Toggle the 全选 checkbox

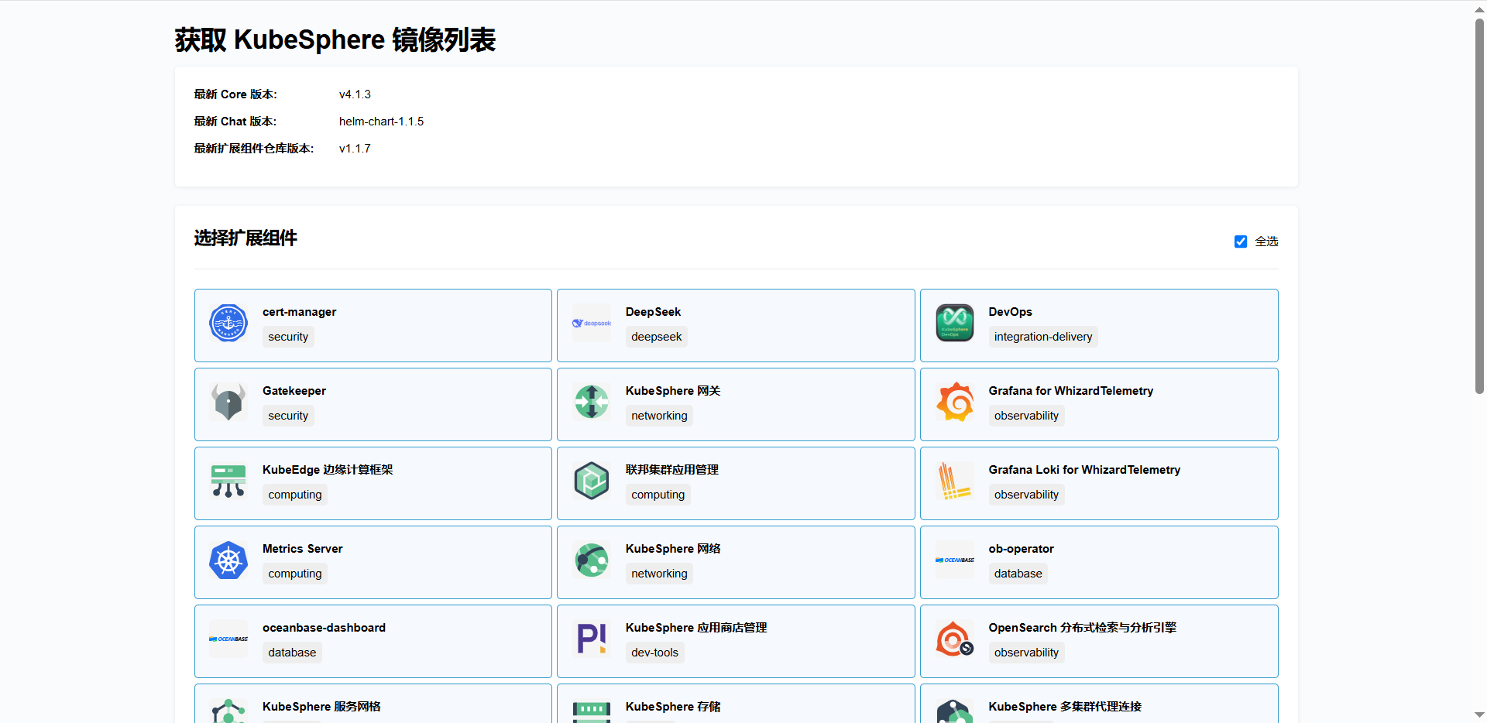(x=1241, y=242)
